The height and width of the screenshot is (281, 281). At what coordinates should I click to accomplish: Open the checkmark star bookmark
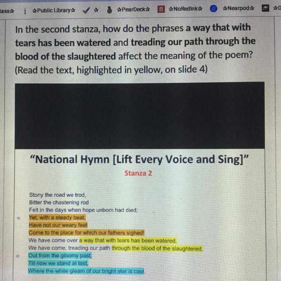coord(90,10)
